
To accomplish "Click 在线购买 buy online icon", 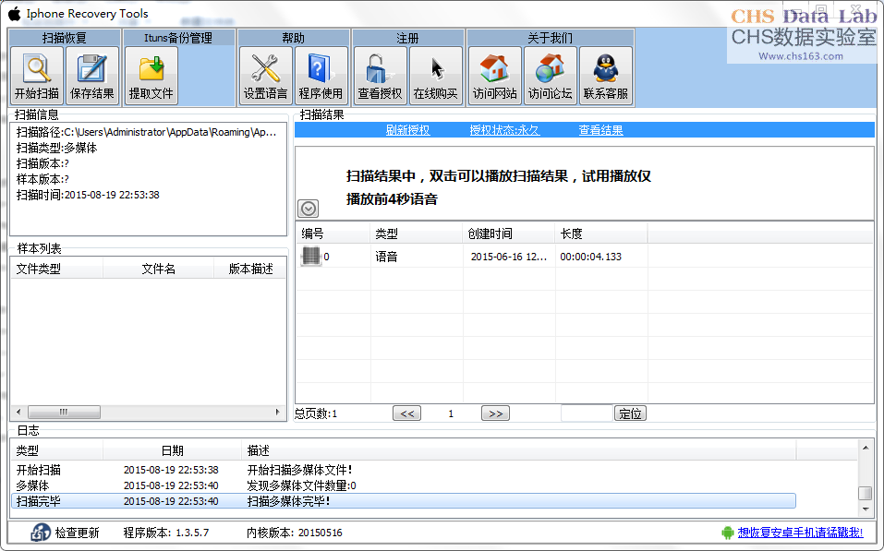I will 436,76.
